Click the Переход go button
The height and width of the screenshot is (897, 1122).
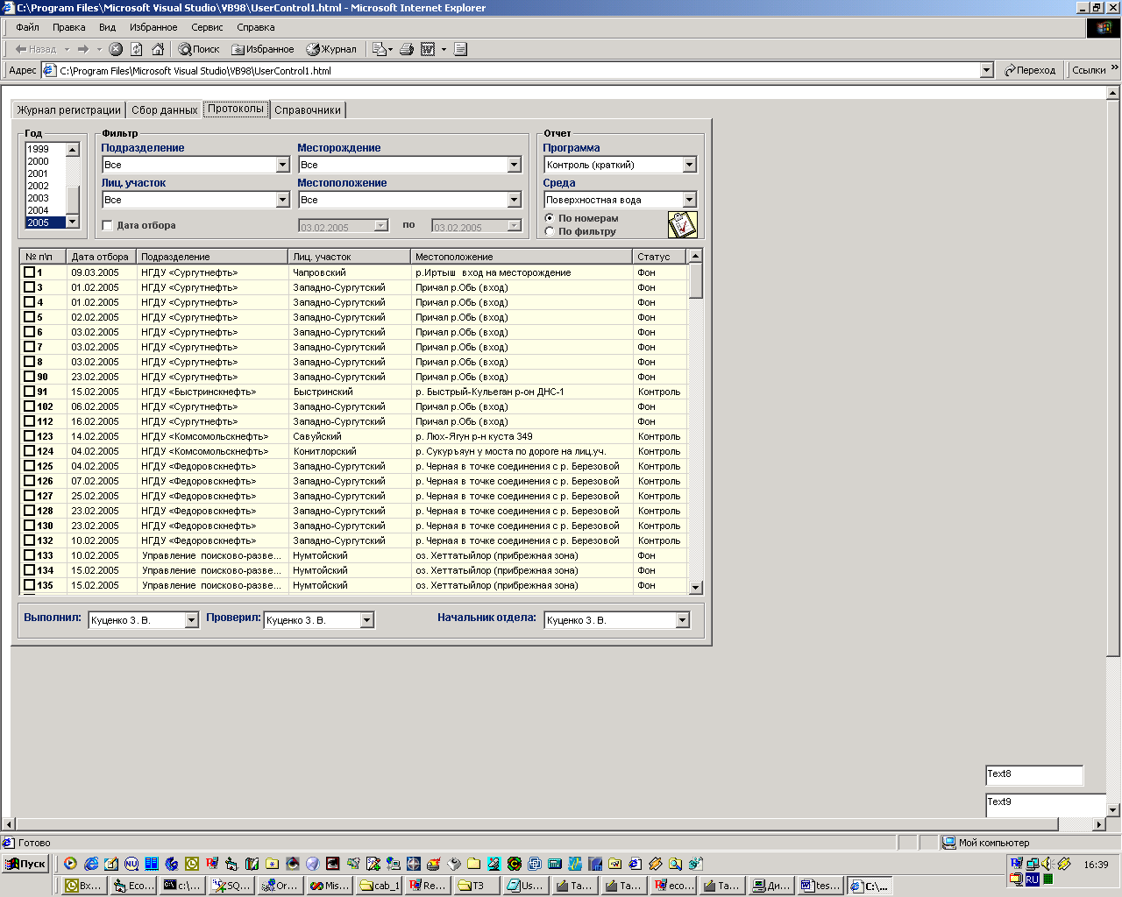[1030, 70]
